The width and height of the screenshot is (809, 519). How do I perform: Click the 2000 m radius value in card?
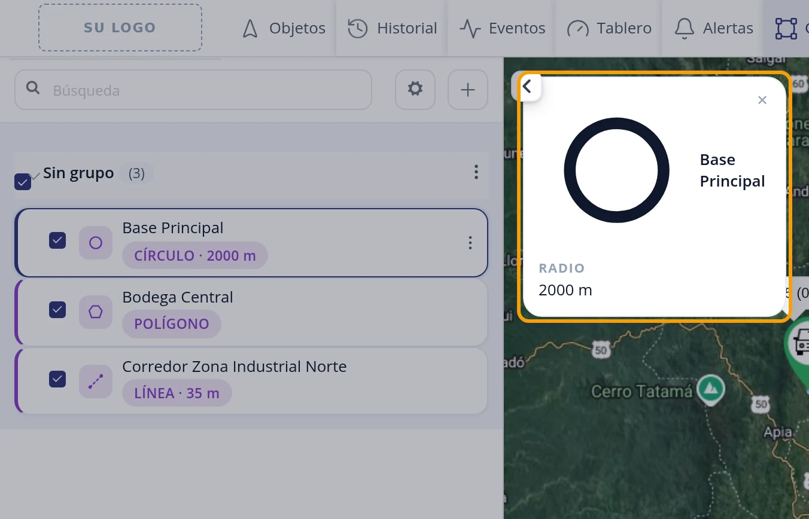[x=565, y=291]
